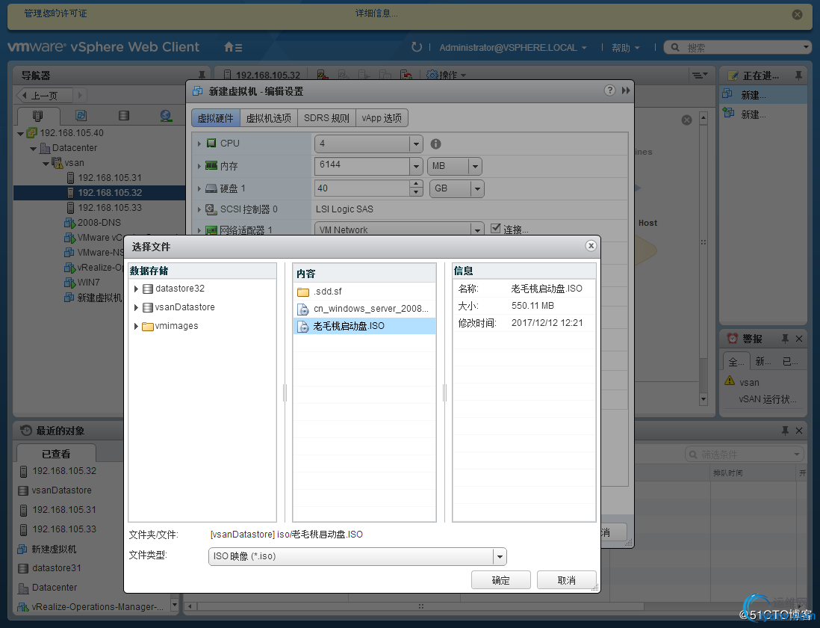Open the 帮助 help menu
This screenshot has width=820, height=628.
(626, 48)
